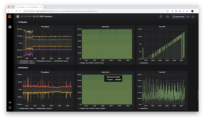
Task: Toggle the cycle view mode monitor icon
Action: click(x=168, y=16)
